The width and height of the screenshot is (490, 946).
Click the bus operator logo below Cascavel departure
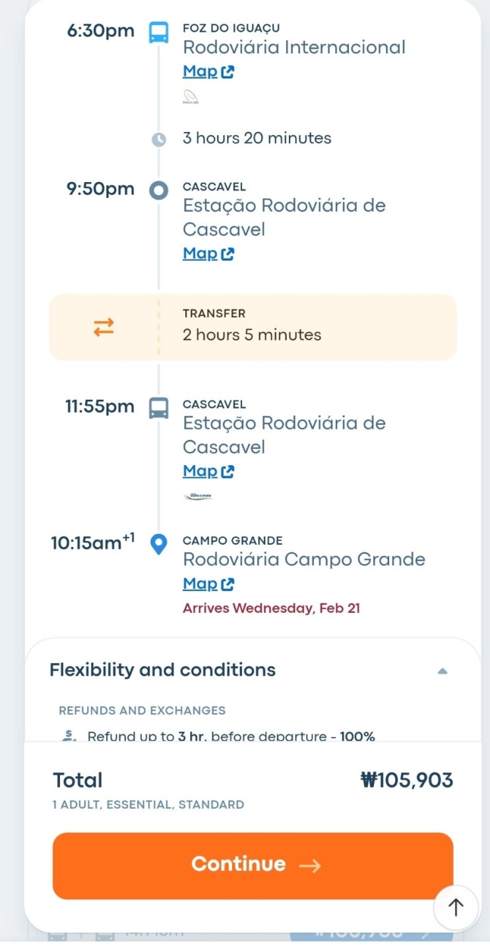pos(198,496)
